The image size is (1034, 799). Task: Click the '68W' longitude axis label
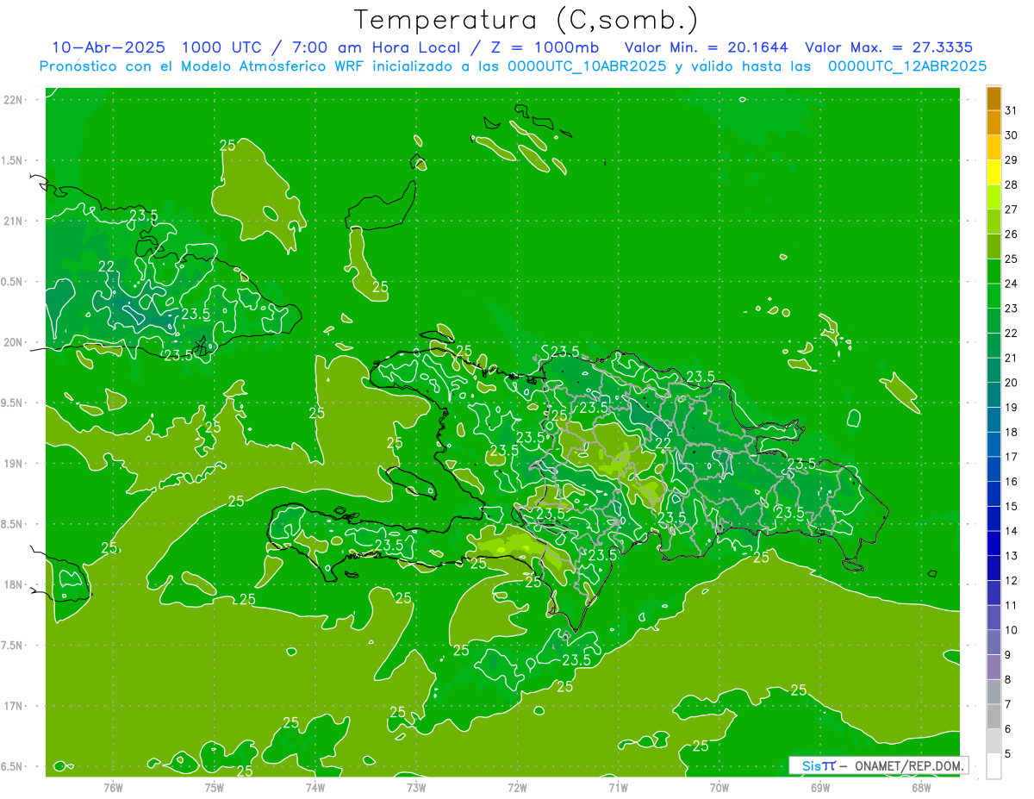click(x=921, y=787)
